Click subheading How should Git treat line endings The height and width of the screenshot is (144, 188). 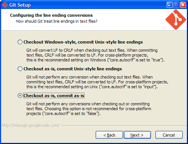(56, 21)
